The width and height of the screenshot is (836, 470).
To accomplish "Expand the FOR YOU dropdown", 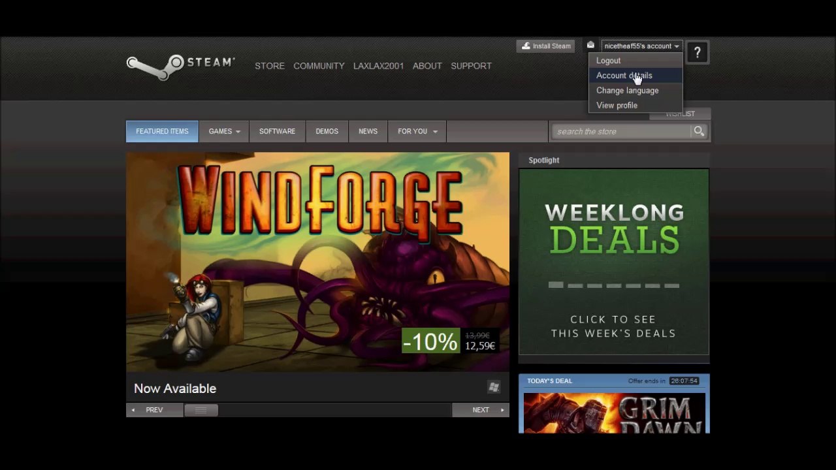I will click(x=417, y=131).
